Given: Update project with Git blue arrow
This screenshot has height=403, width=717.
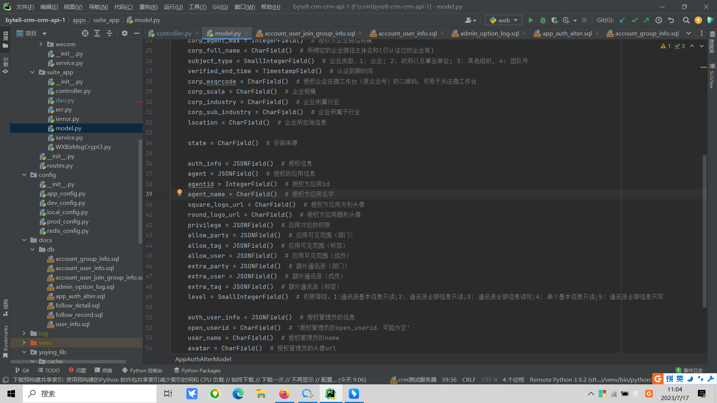Looking at the screenshot, I should (x=622, y=20).
